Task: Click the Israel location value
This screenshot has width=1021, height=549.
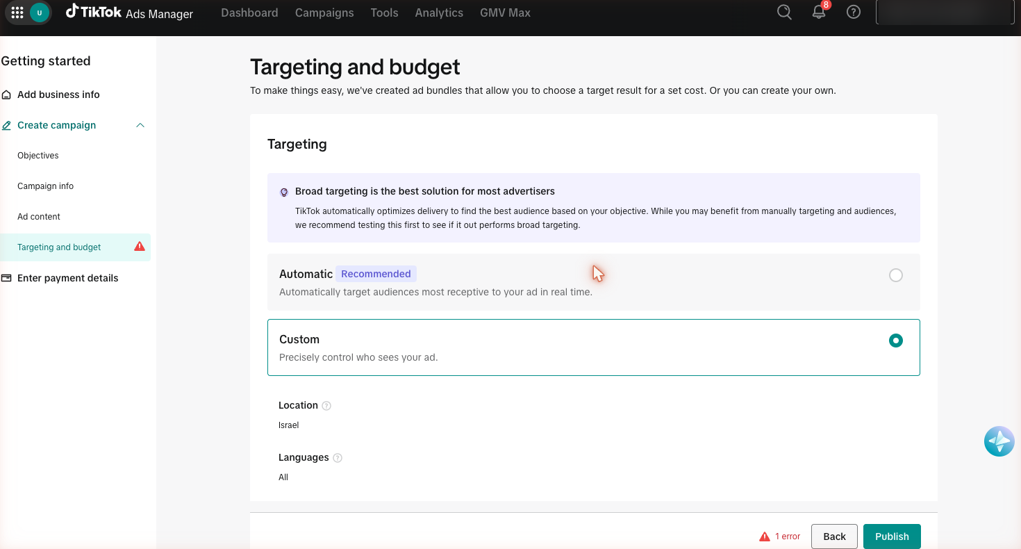Action: pyautogui.click(x=289, y=425)
